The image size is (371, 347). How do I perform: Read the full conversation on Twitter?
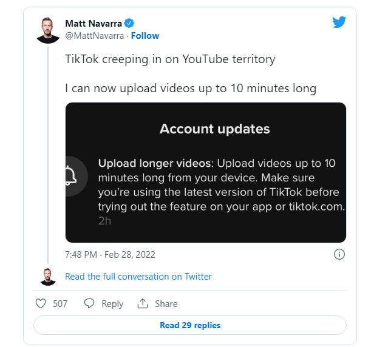tap(138, 277)
